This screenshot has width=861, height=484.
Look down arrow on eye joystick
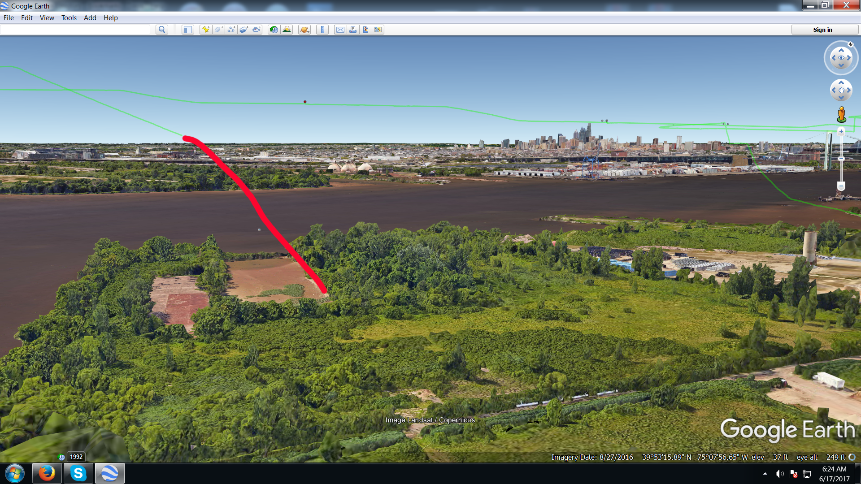(841, 65)
